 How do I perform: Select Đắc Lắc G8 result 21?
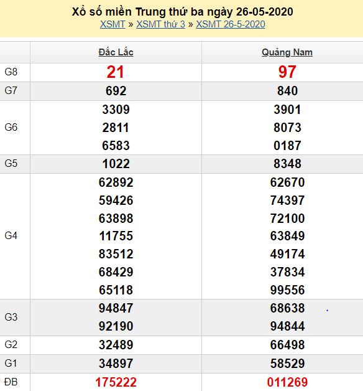click(x=115, y=72)
